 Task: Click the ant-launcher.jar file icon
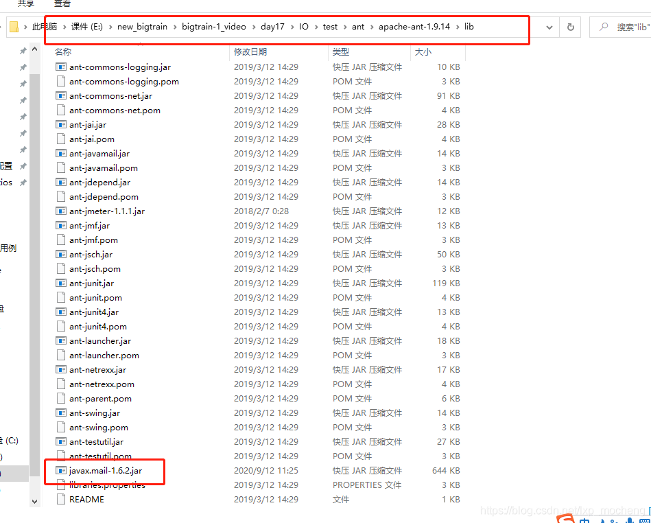point(61,341)
